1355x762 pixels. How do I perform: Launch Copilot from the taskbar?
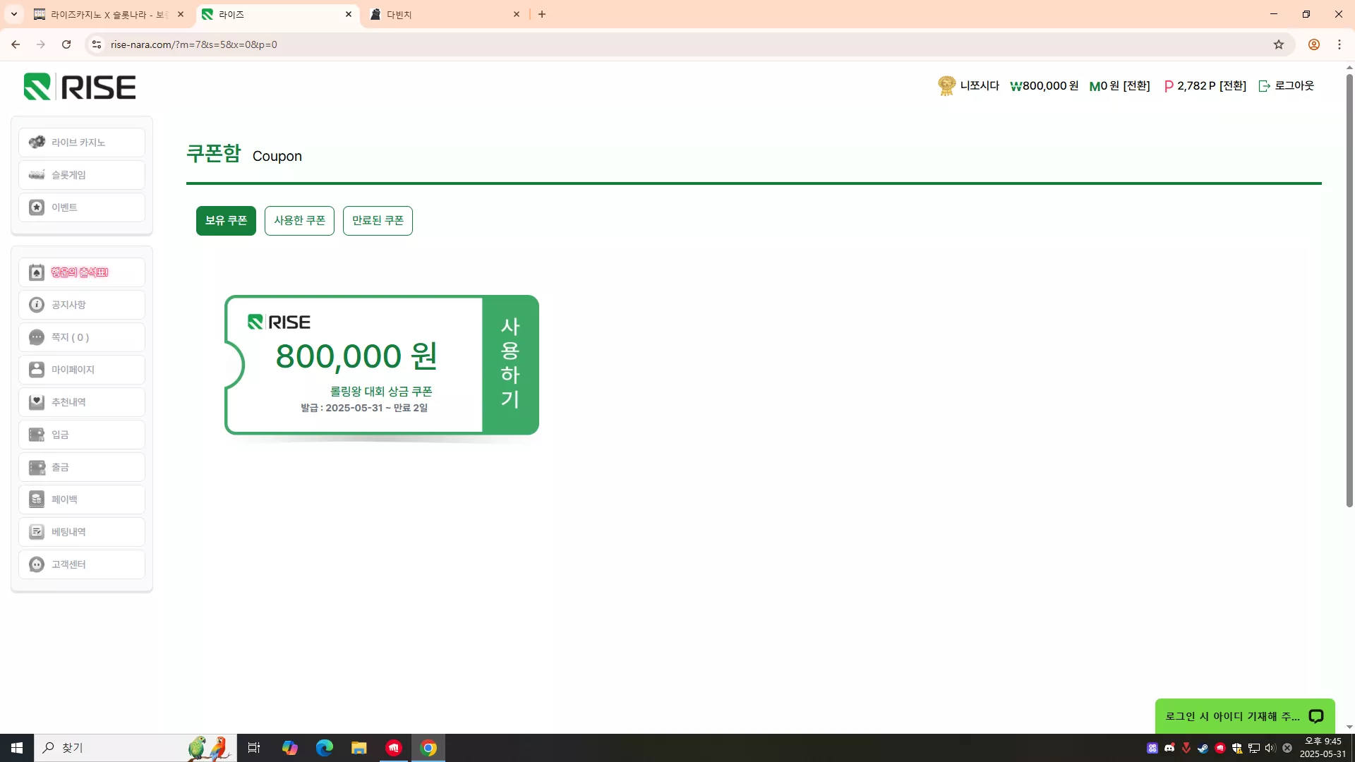click(289, 748)
